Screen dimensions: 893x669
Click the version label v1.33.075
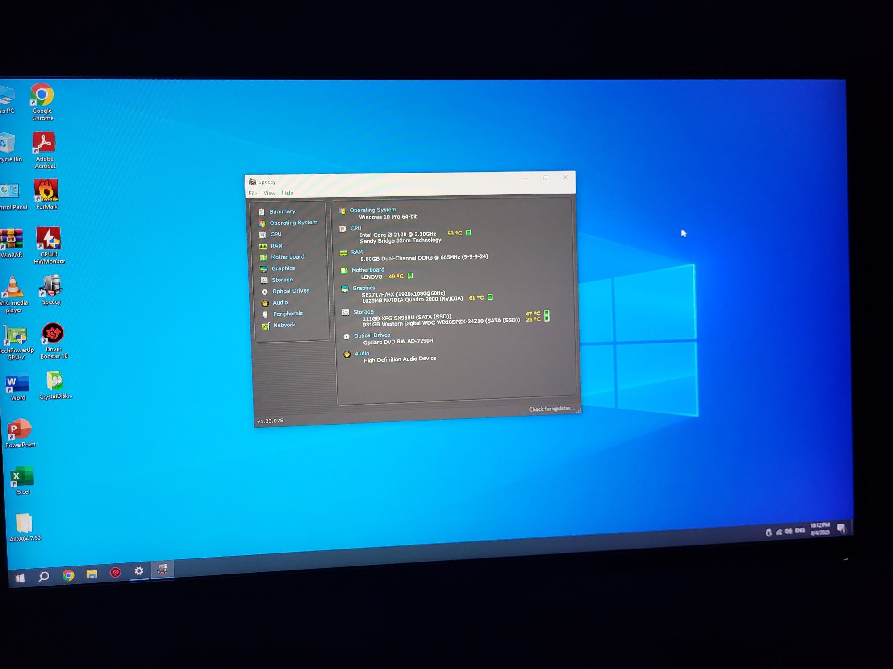(270, 421)
